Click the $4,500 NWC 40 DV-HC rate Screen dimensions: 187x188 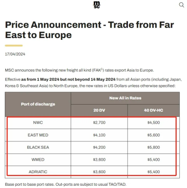(153, 123)
